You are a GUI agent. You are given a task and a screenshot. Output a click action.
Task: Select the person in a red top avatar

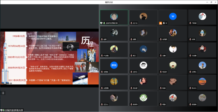[173, 98]
